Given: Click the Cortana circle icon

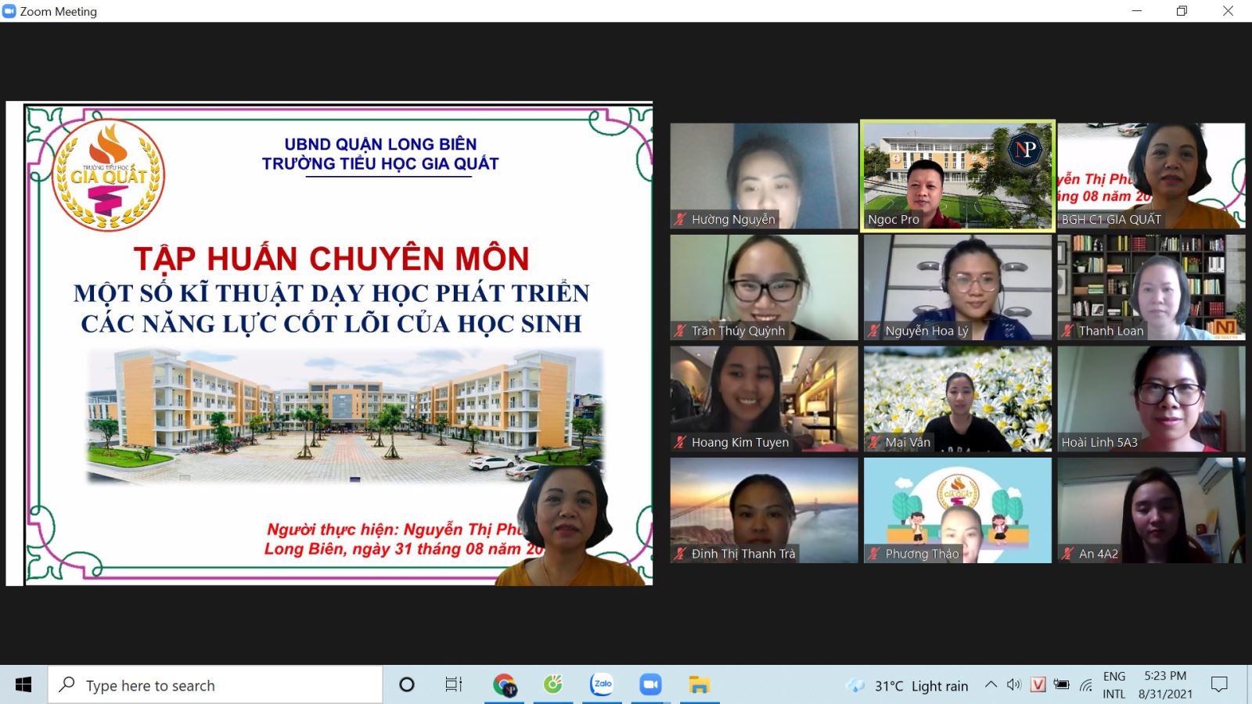Looking at the screenshot, I should [407, 685].
